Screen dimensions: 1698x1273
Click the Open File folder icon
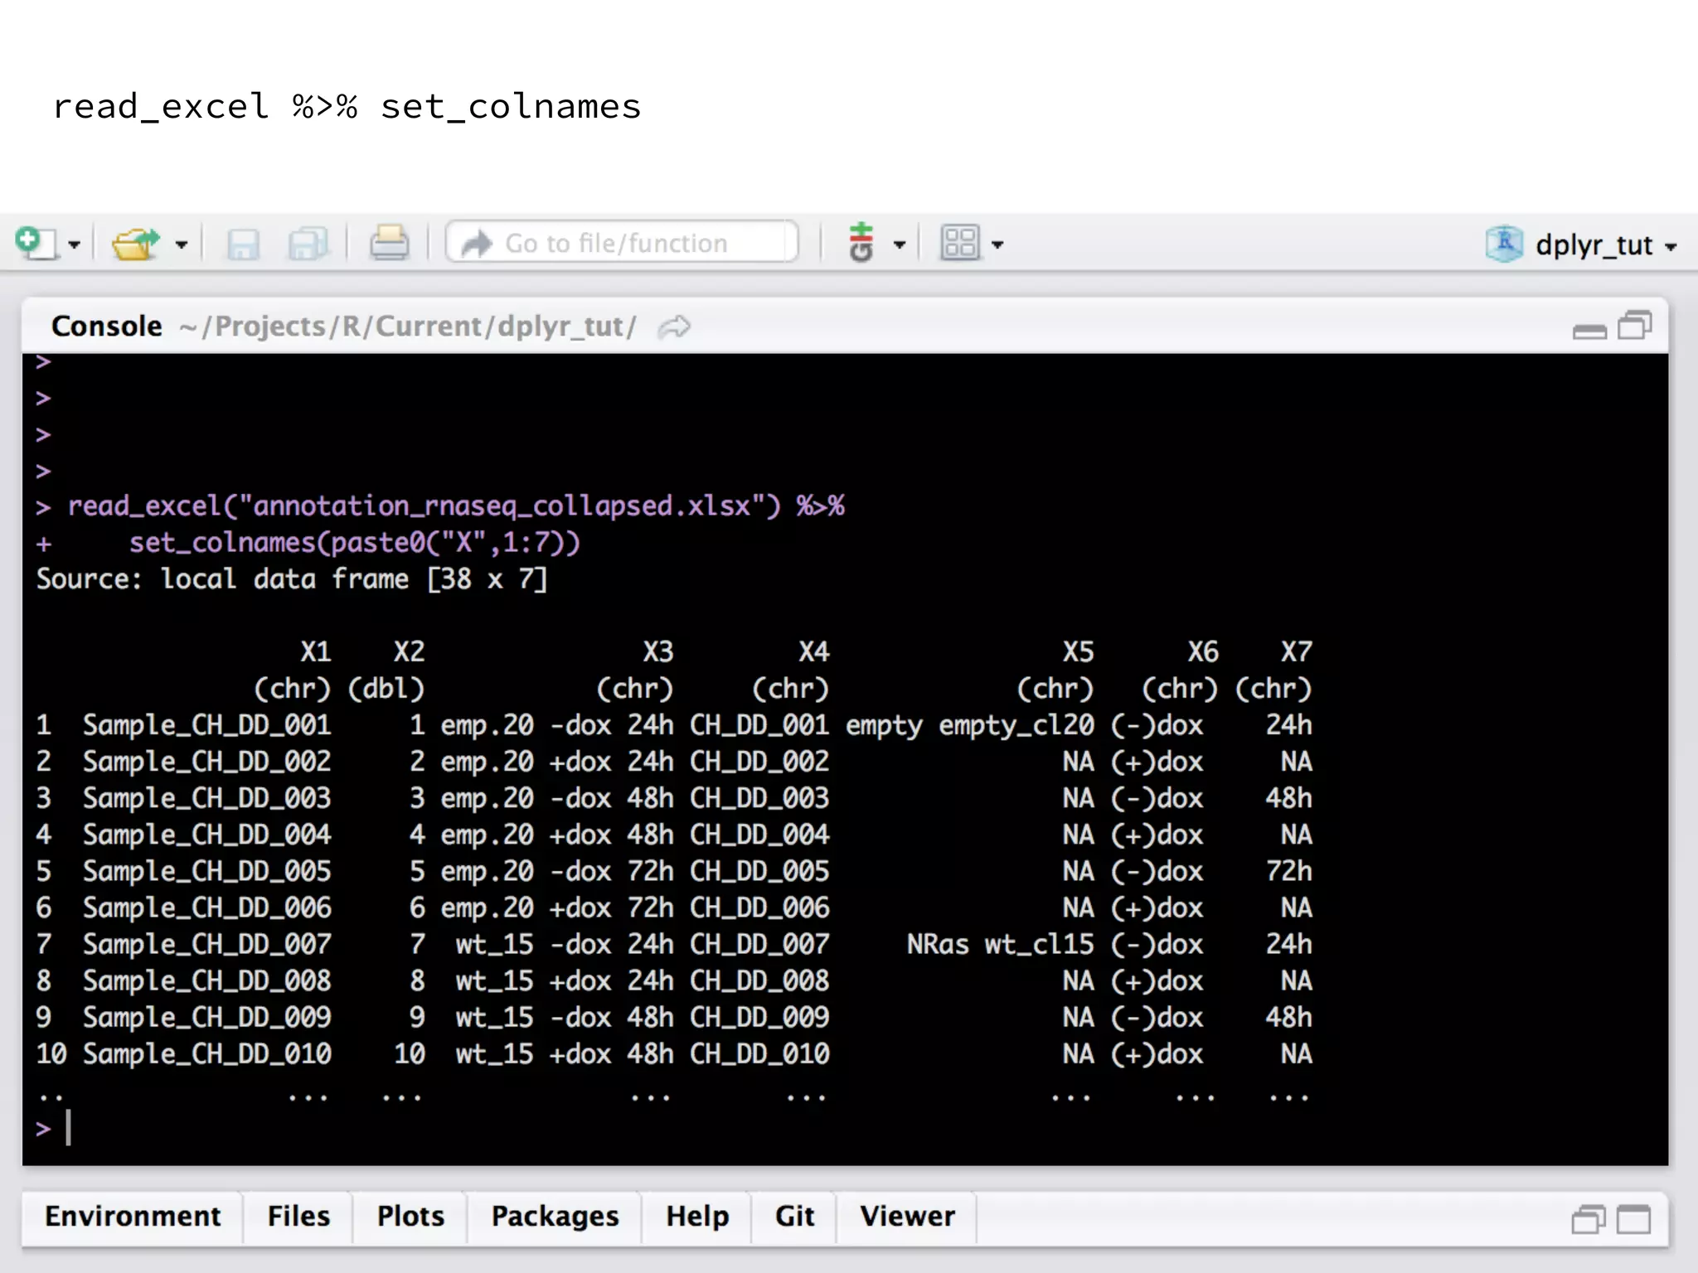click(x=136, y=244)
